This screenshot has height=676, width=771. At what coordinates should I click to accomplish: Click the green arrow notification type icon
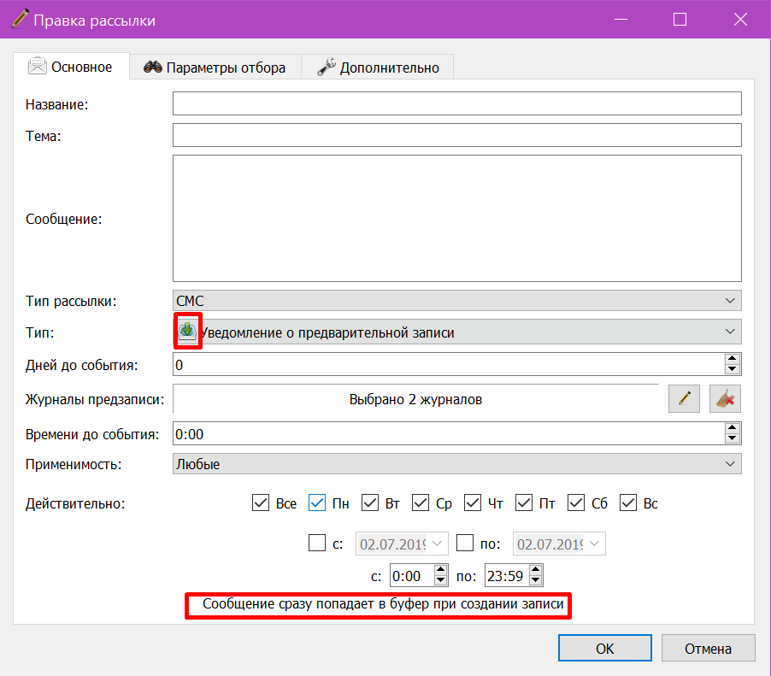187,332
